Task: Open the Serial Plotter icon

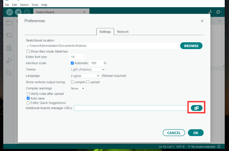Action: pyautogui.click(x=210, y=12)
